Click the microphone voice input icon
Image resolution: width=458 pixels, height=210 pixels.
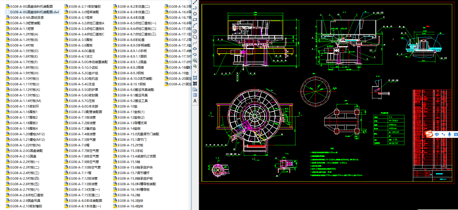click(x=450, y=134)
